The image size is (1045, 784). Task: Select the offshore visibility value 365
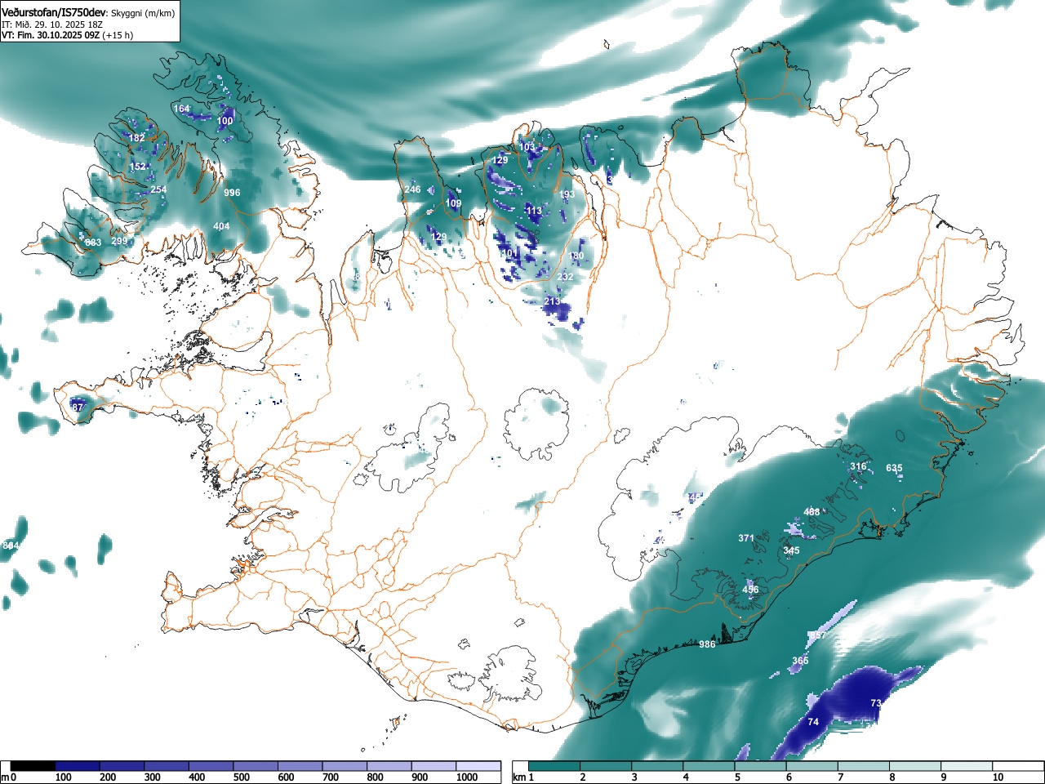click(x=800, y=661)
